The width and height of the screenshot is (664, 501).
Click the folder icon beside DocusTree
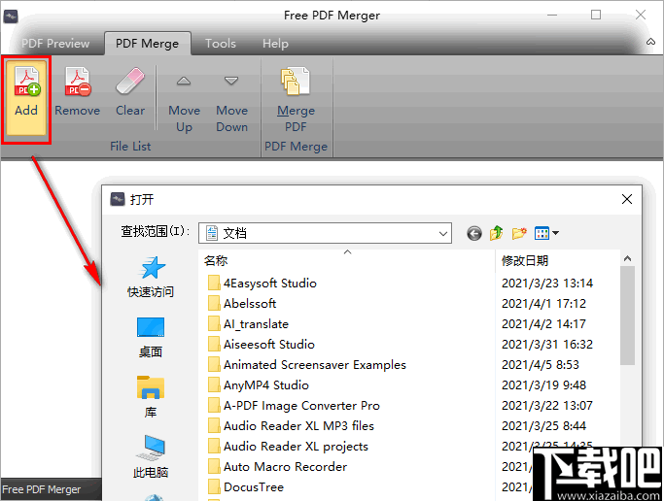point(214,486)
